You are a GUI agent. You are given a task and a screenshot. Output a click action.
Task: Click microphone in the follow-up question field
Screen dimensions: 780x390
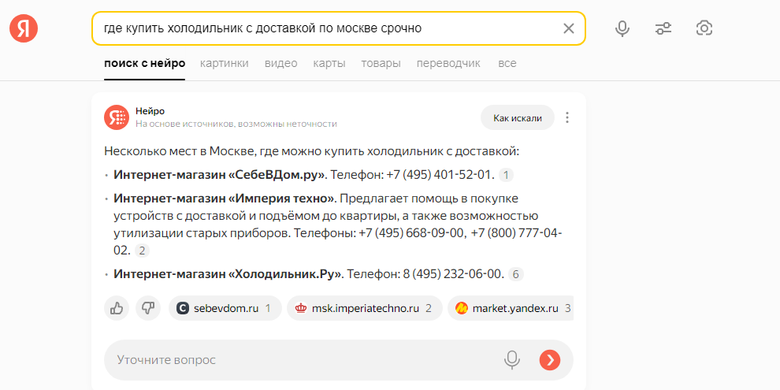512,360
